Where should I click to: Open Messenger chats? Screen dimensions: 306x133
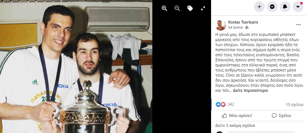tap(272, 7)
